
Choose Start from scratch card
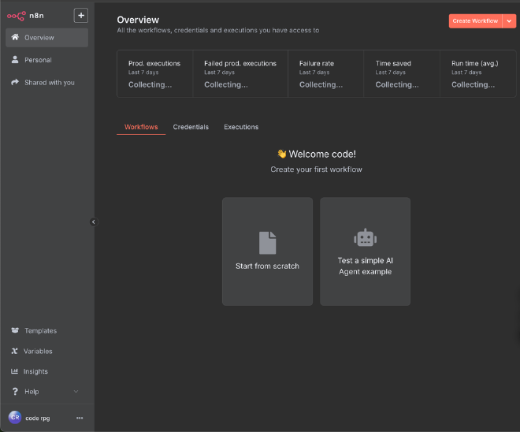click(x=267, y=251)
